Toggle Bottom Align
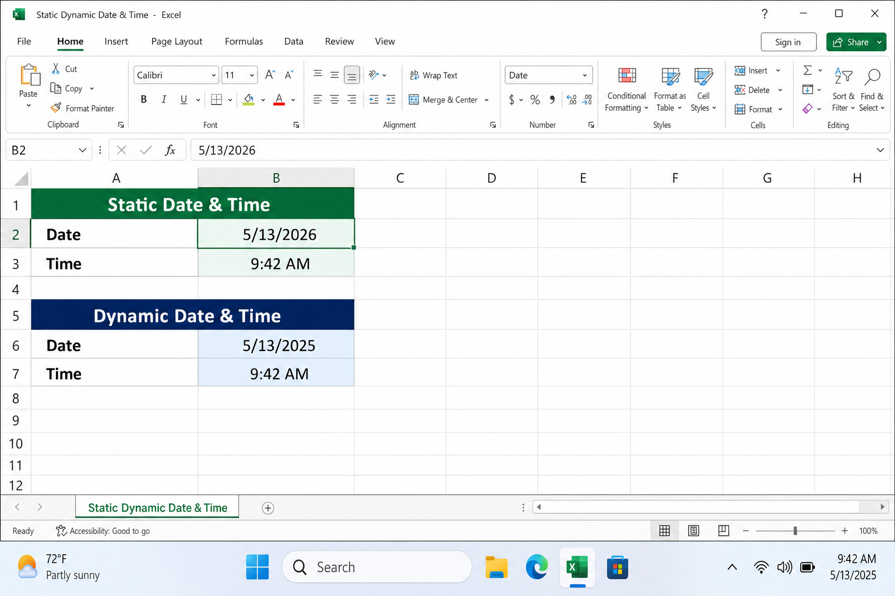The image size is (895, 596). [x=352, y=75]
